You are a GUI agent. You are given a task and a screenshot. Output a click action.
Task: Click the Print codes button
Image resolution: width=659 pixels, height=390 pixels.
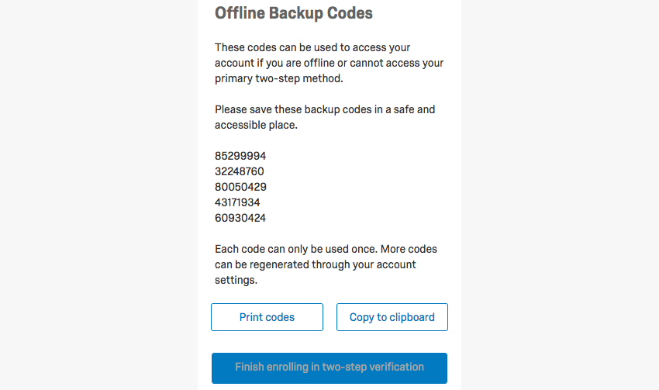pyautogui.click(x=267, y=317)
